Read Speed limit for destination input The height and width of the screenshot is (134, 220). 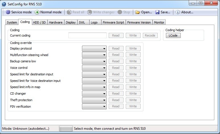(x=116, y=74)
